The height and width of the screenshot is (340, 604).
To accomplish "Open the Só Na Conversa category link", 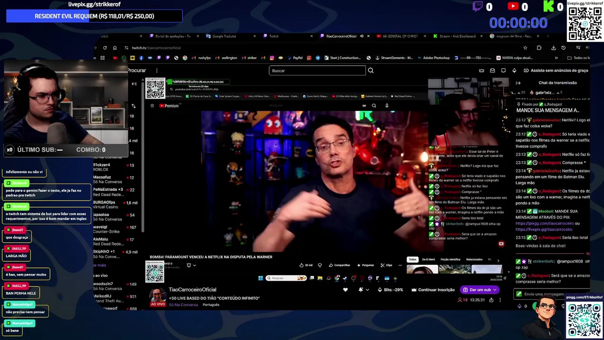I will pyautogui.click(x=184, y=305).
